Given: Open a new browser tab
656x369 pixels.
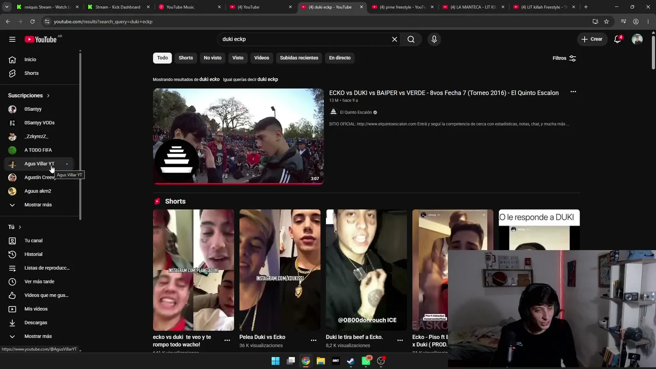Looking at the screenshot, I should coord(586,7).
